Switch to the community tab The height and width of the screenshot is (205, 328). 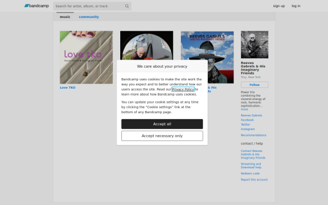[x=89, y=17]
